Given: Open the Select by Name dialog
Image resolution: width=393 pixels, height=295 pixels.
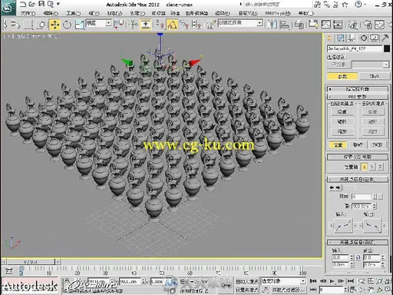Looking at the screenshot, I should pyautogui.click(x=16, y=25).
